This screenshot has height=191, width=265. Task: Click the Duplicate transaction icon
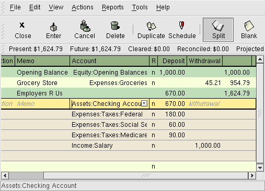coord(151,26)
